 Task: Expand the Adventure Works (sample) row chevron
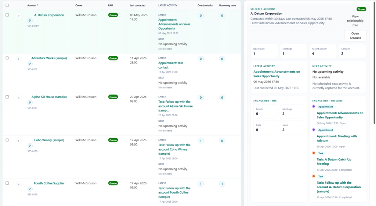(x=19, y=59)
